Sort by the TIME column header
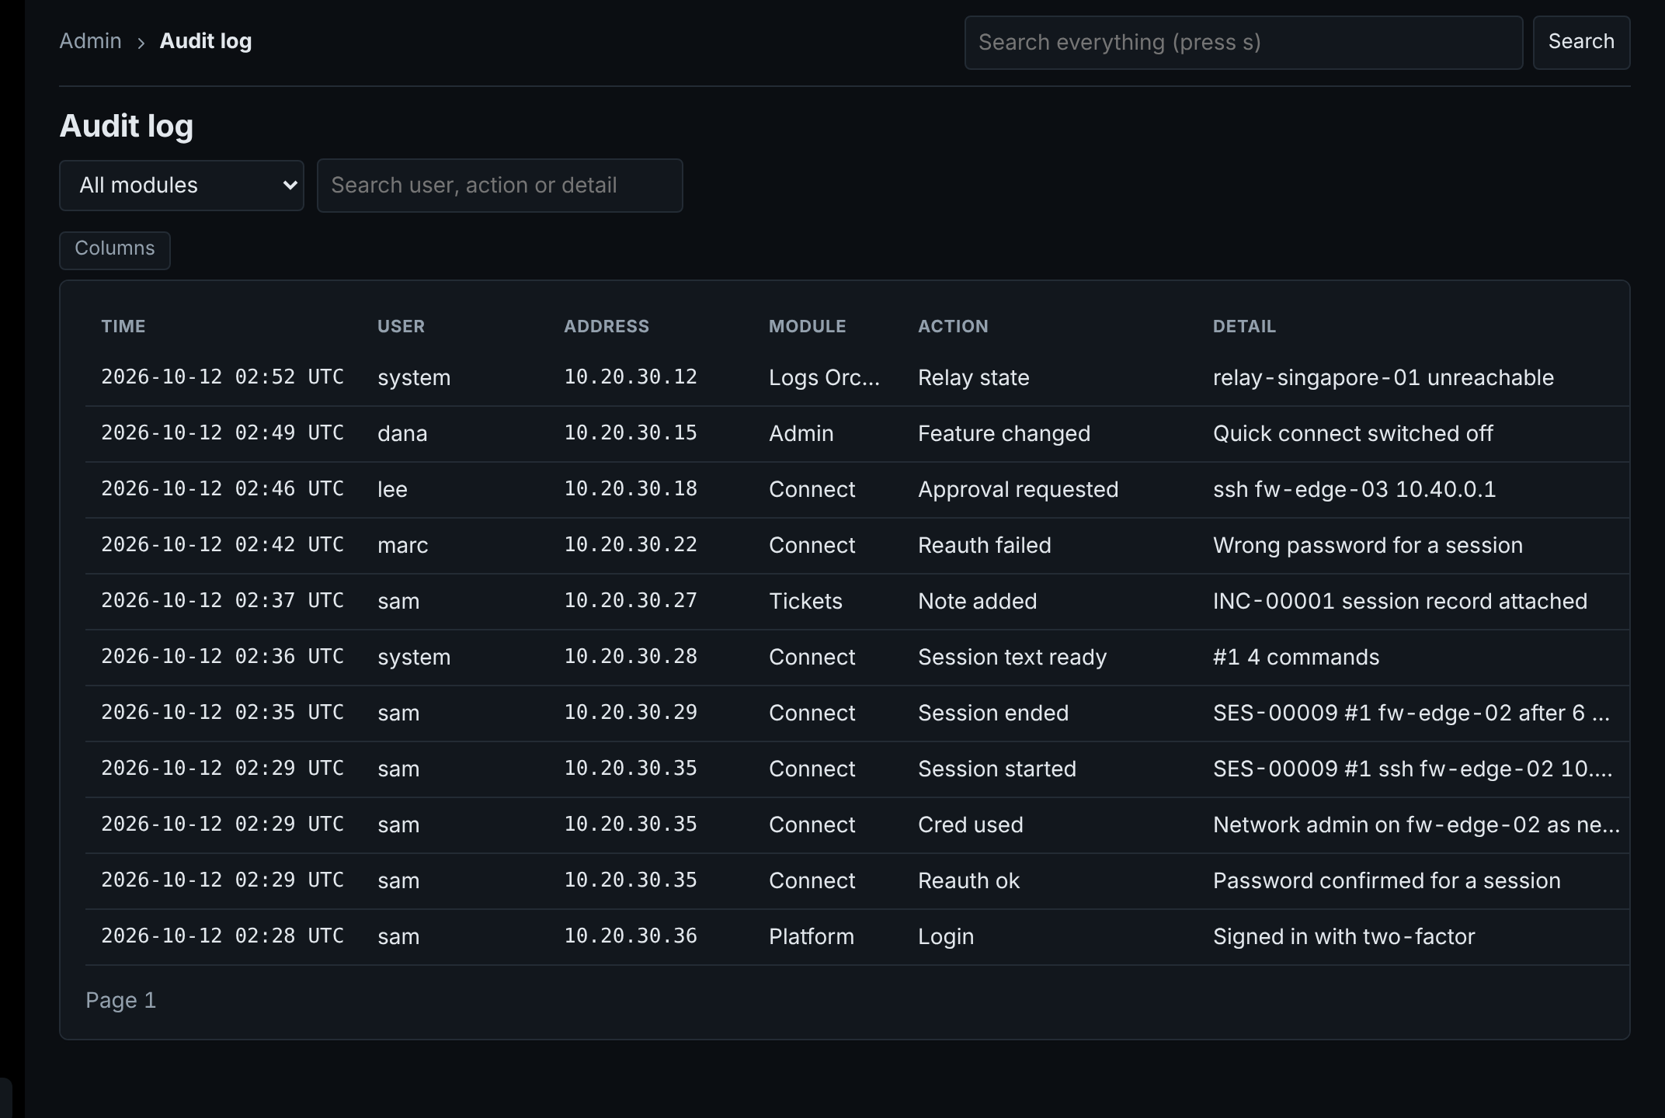This screenshot has width=1665, height=1118. point(123,326)
